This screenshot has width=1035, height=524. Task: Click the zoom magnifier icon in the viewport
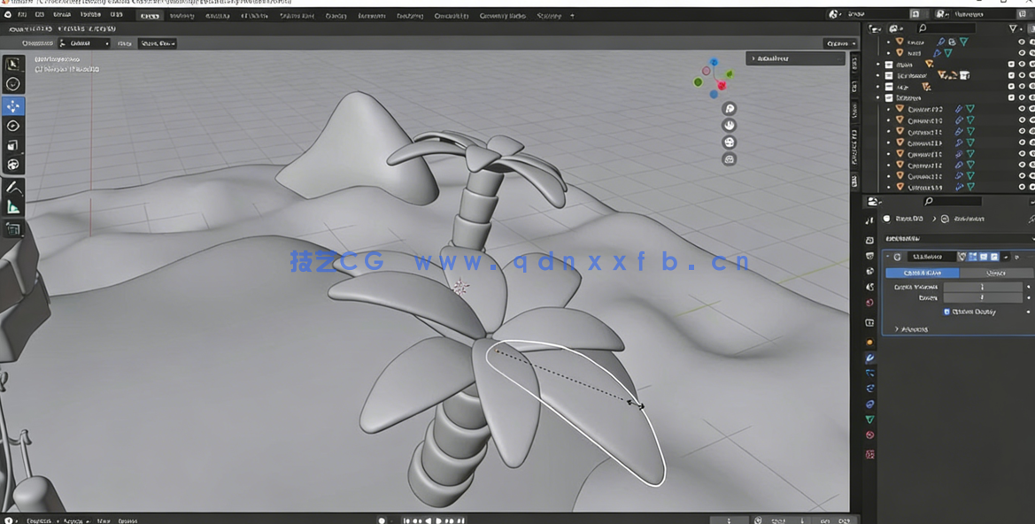[x=729, y=110]
